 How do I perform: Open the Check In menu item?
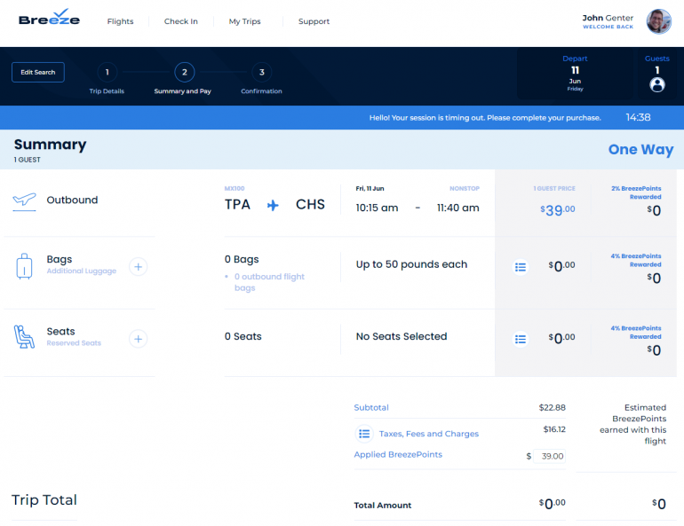181,21
